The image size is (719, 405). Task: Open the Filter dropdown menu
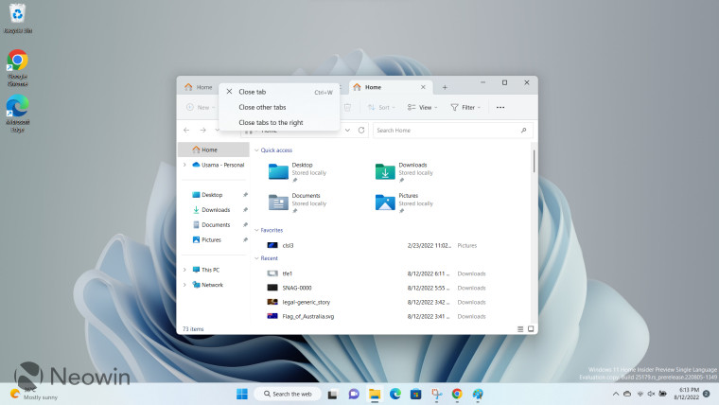click(x=465, y=107)
